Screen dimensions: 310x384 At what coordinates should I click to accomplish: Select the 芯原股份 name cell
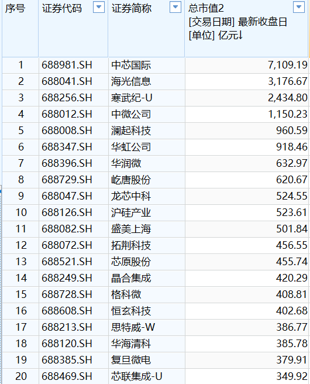146,262
